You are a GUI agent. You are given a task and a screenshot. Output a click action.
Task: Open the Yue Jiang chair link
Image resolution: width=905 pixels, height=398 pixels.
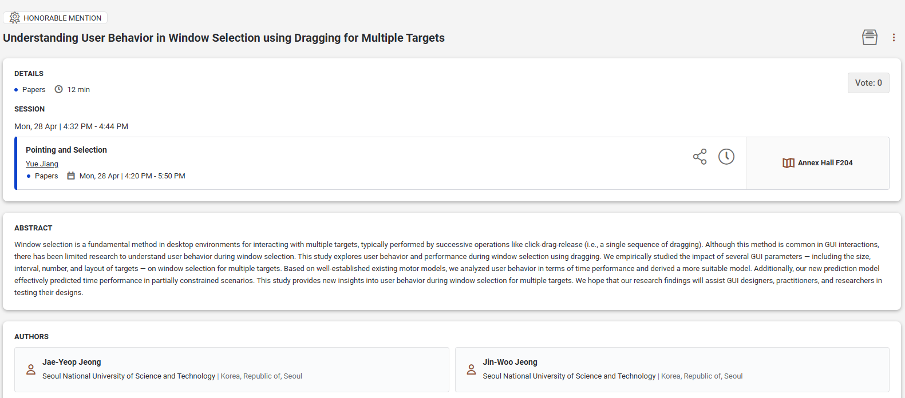[x=42, y=164]
